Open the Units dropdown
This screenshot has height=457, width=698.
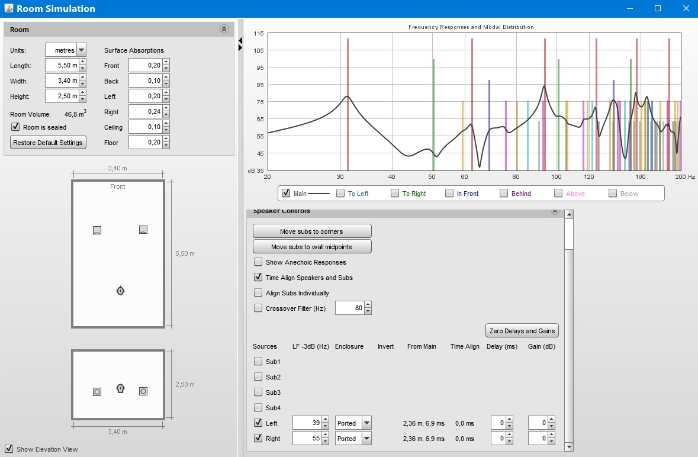pos(81,50)
